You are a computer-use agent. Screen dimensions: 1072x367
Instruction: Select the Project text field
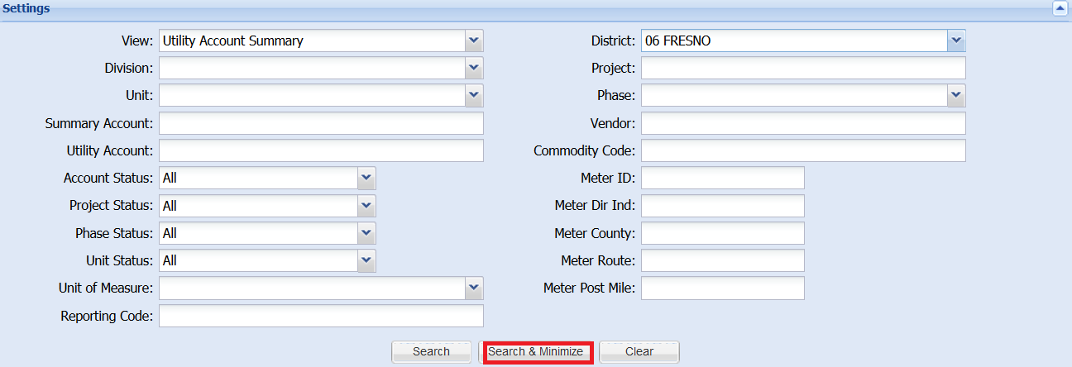[x=802, y=68]
